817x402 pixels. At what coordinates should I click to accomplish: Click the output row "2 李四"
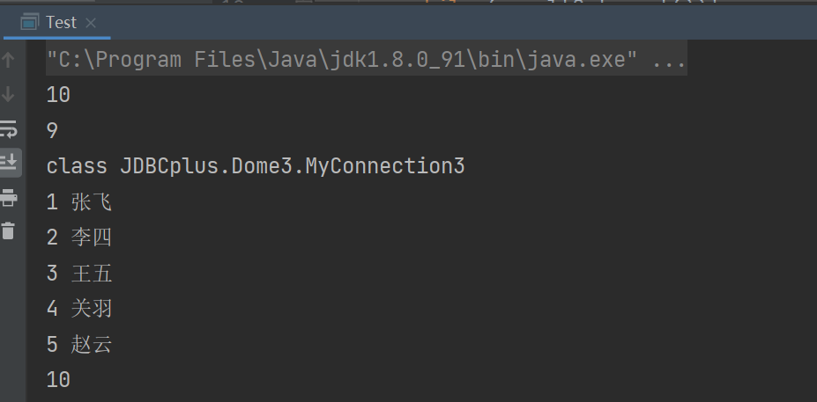79,238
